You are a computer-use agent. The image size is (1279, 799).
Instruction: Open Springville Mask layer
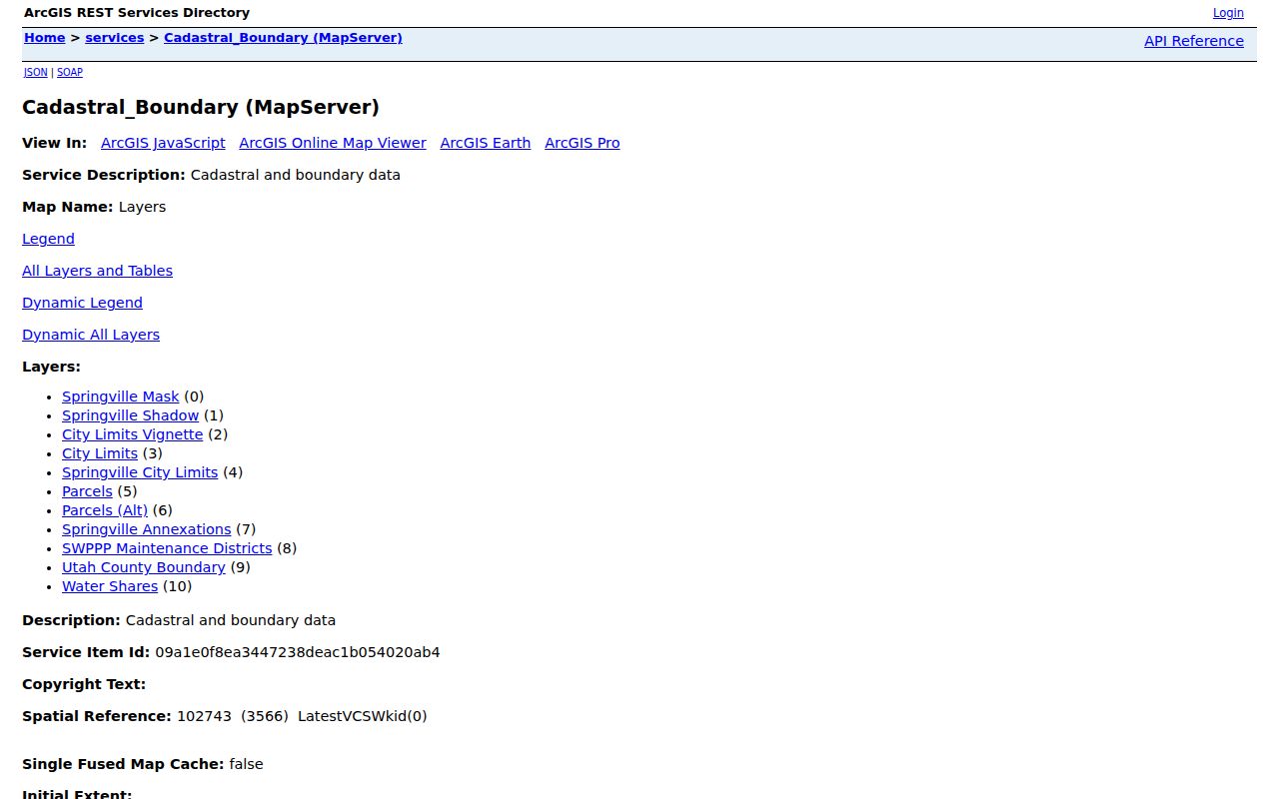pos(120,397)
